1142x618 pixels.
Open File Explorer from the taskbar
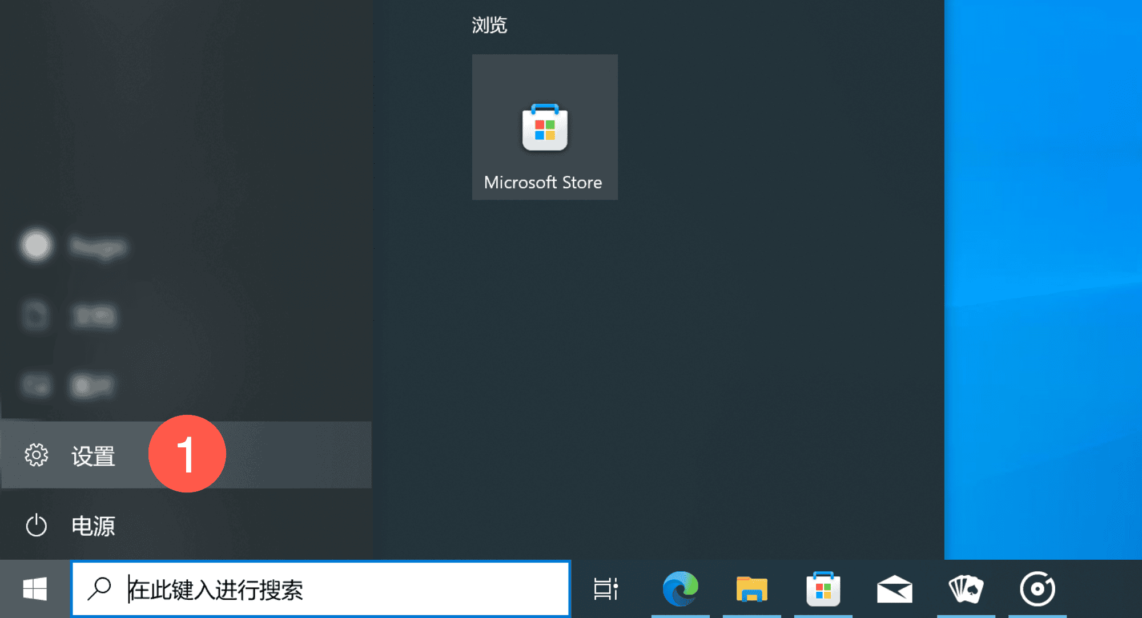(751, 589)
